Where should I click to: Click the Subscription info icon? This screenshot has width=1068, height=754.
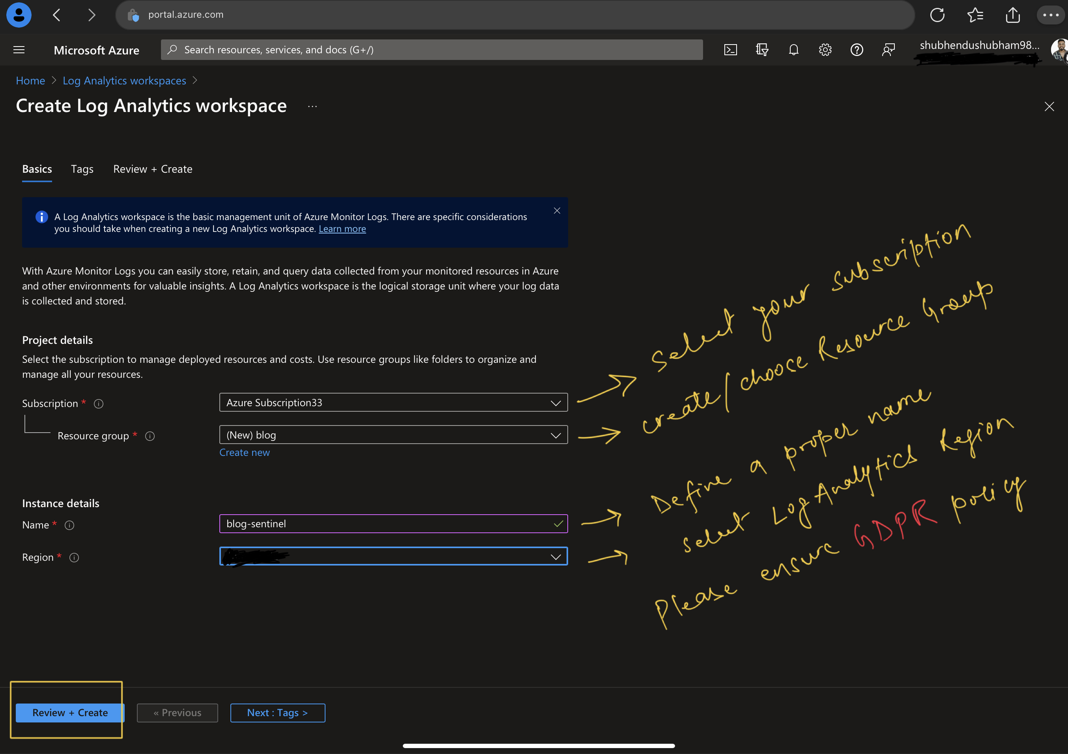coord(99,403)
